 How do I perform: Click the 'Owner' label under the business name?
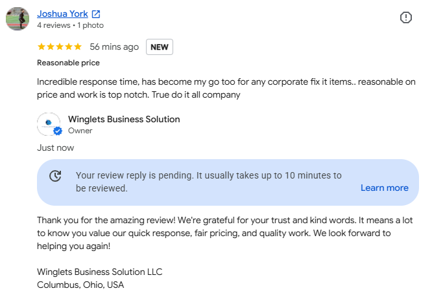(x=80, y=131)
